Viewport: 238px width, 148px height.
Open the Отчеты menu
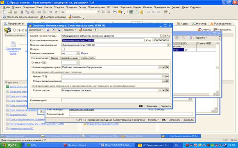tap(147, 7)
